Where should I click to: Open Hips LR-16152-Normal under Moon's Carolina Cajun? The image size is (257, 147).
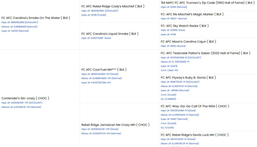(173, 46)
